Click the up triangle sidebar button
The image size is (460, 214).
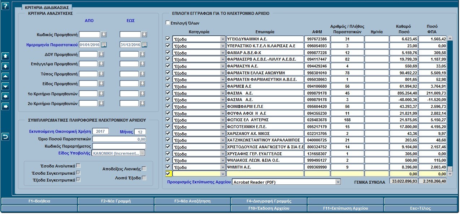5,77
